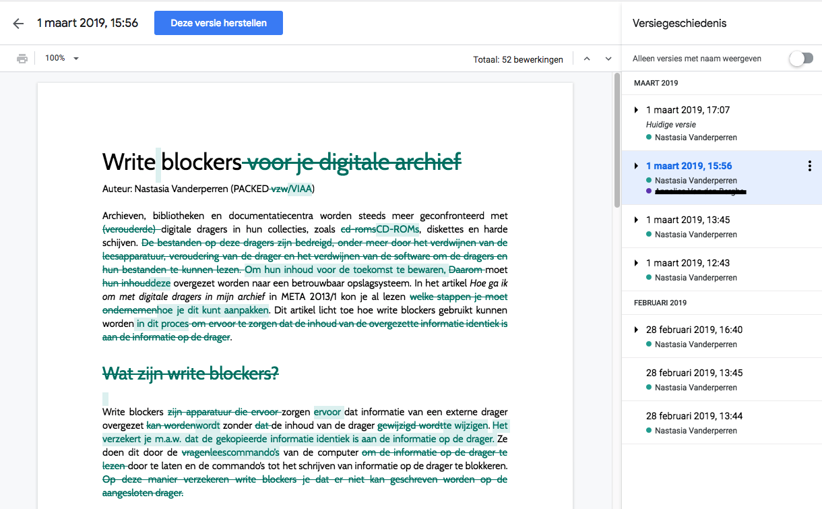Click the 'Wat zijn write blockers?' heading

coord(190,373)
